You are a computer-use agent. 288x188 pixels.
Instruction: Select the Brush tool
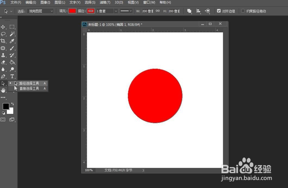[x=12, y=48]
